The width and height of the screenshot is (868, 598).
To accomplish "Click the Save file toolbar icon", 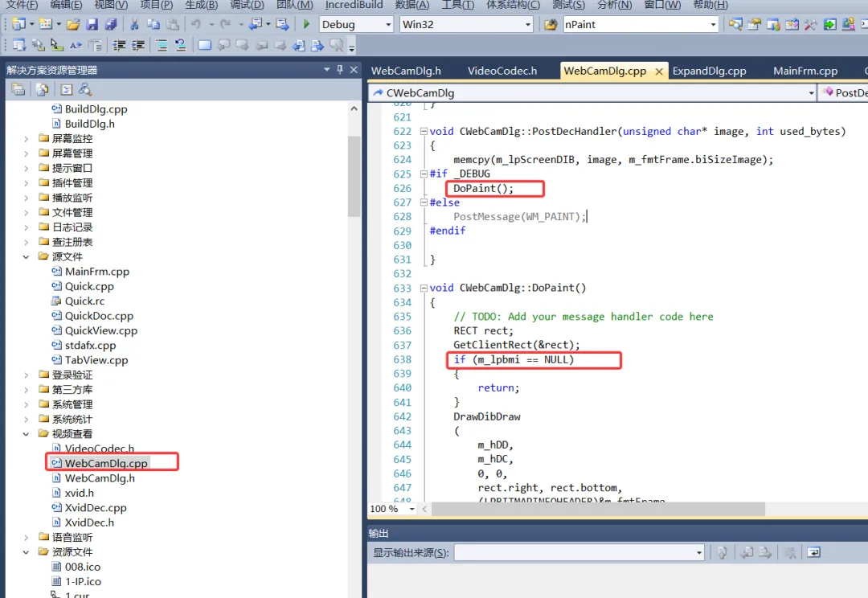I will 92,24.
